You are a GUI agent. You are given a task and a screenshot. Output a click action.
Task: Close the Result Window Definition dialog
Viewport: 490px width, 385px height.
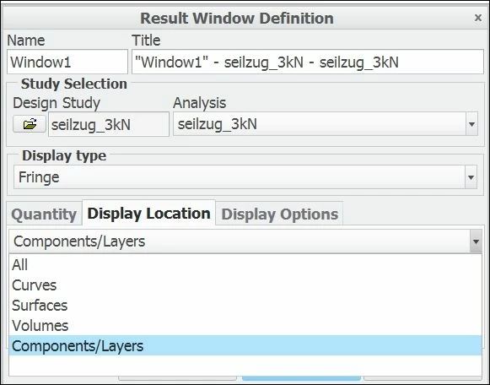click(x=478, y=18)
